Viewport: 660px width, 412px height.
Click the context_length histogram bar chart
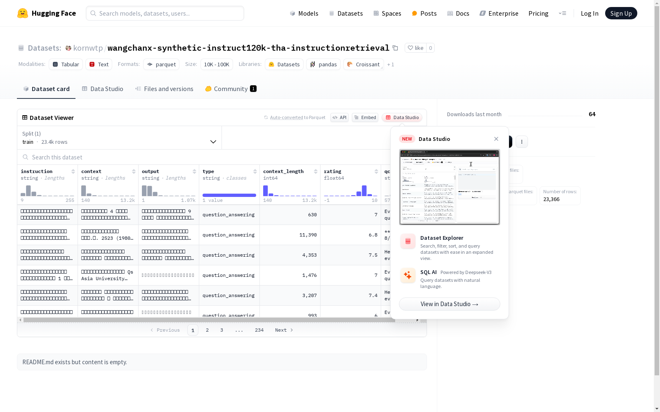tap(290, 190)
